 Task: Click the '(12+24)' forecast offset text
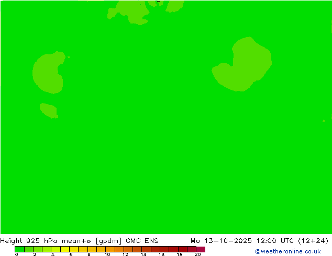click(313, 241)
